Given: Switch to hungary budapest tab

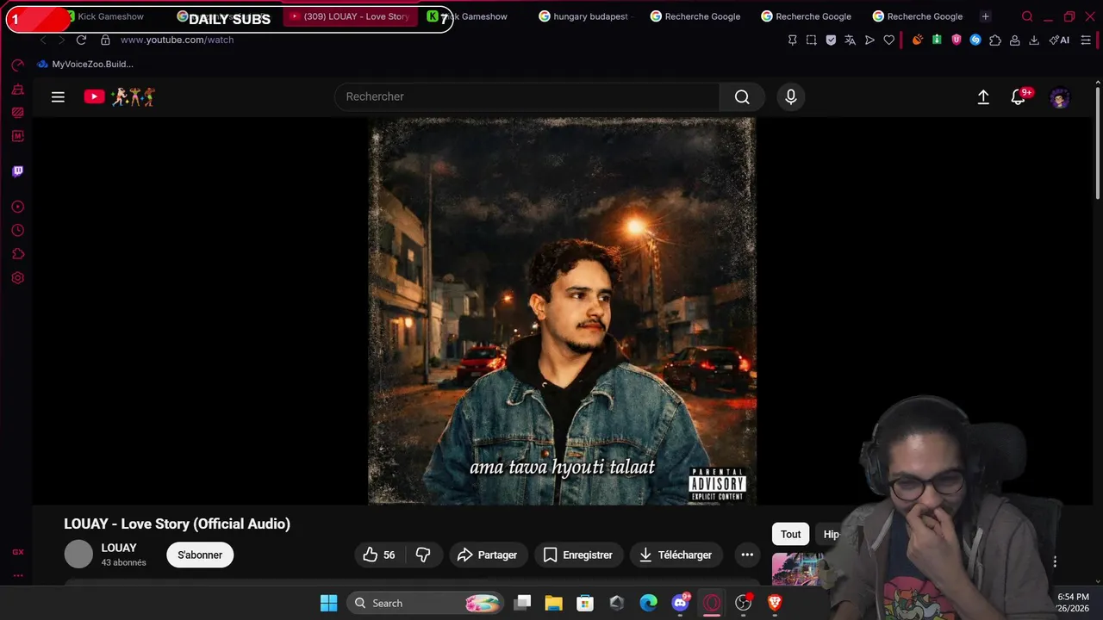Looking at the screenshot, I should [583, 16].
